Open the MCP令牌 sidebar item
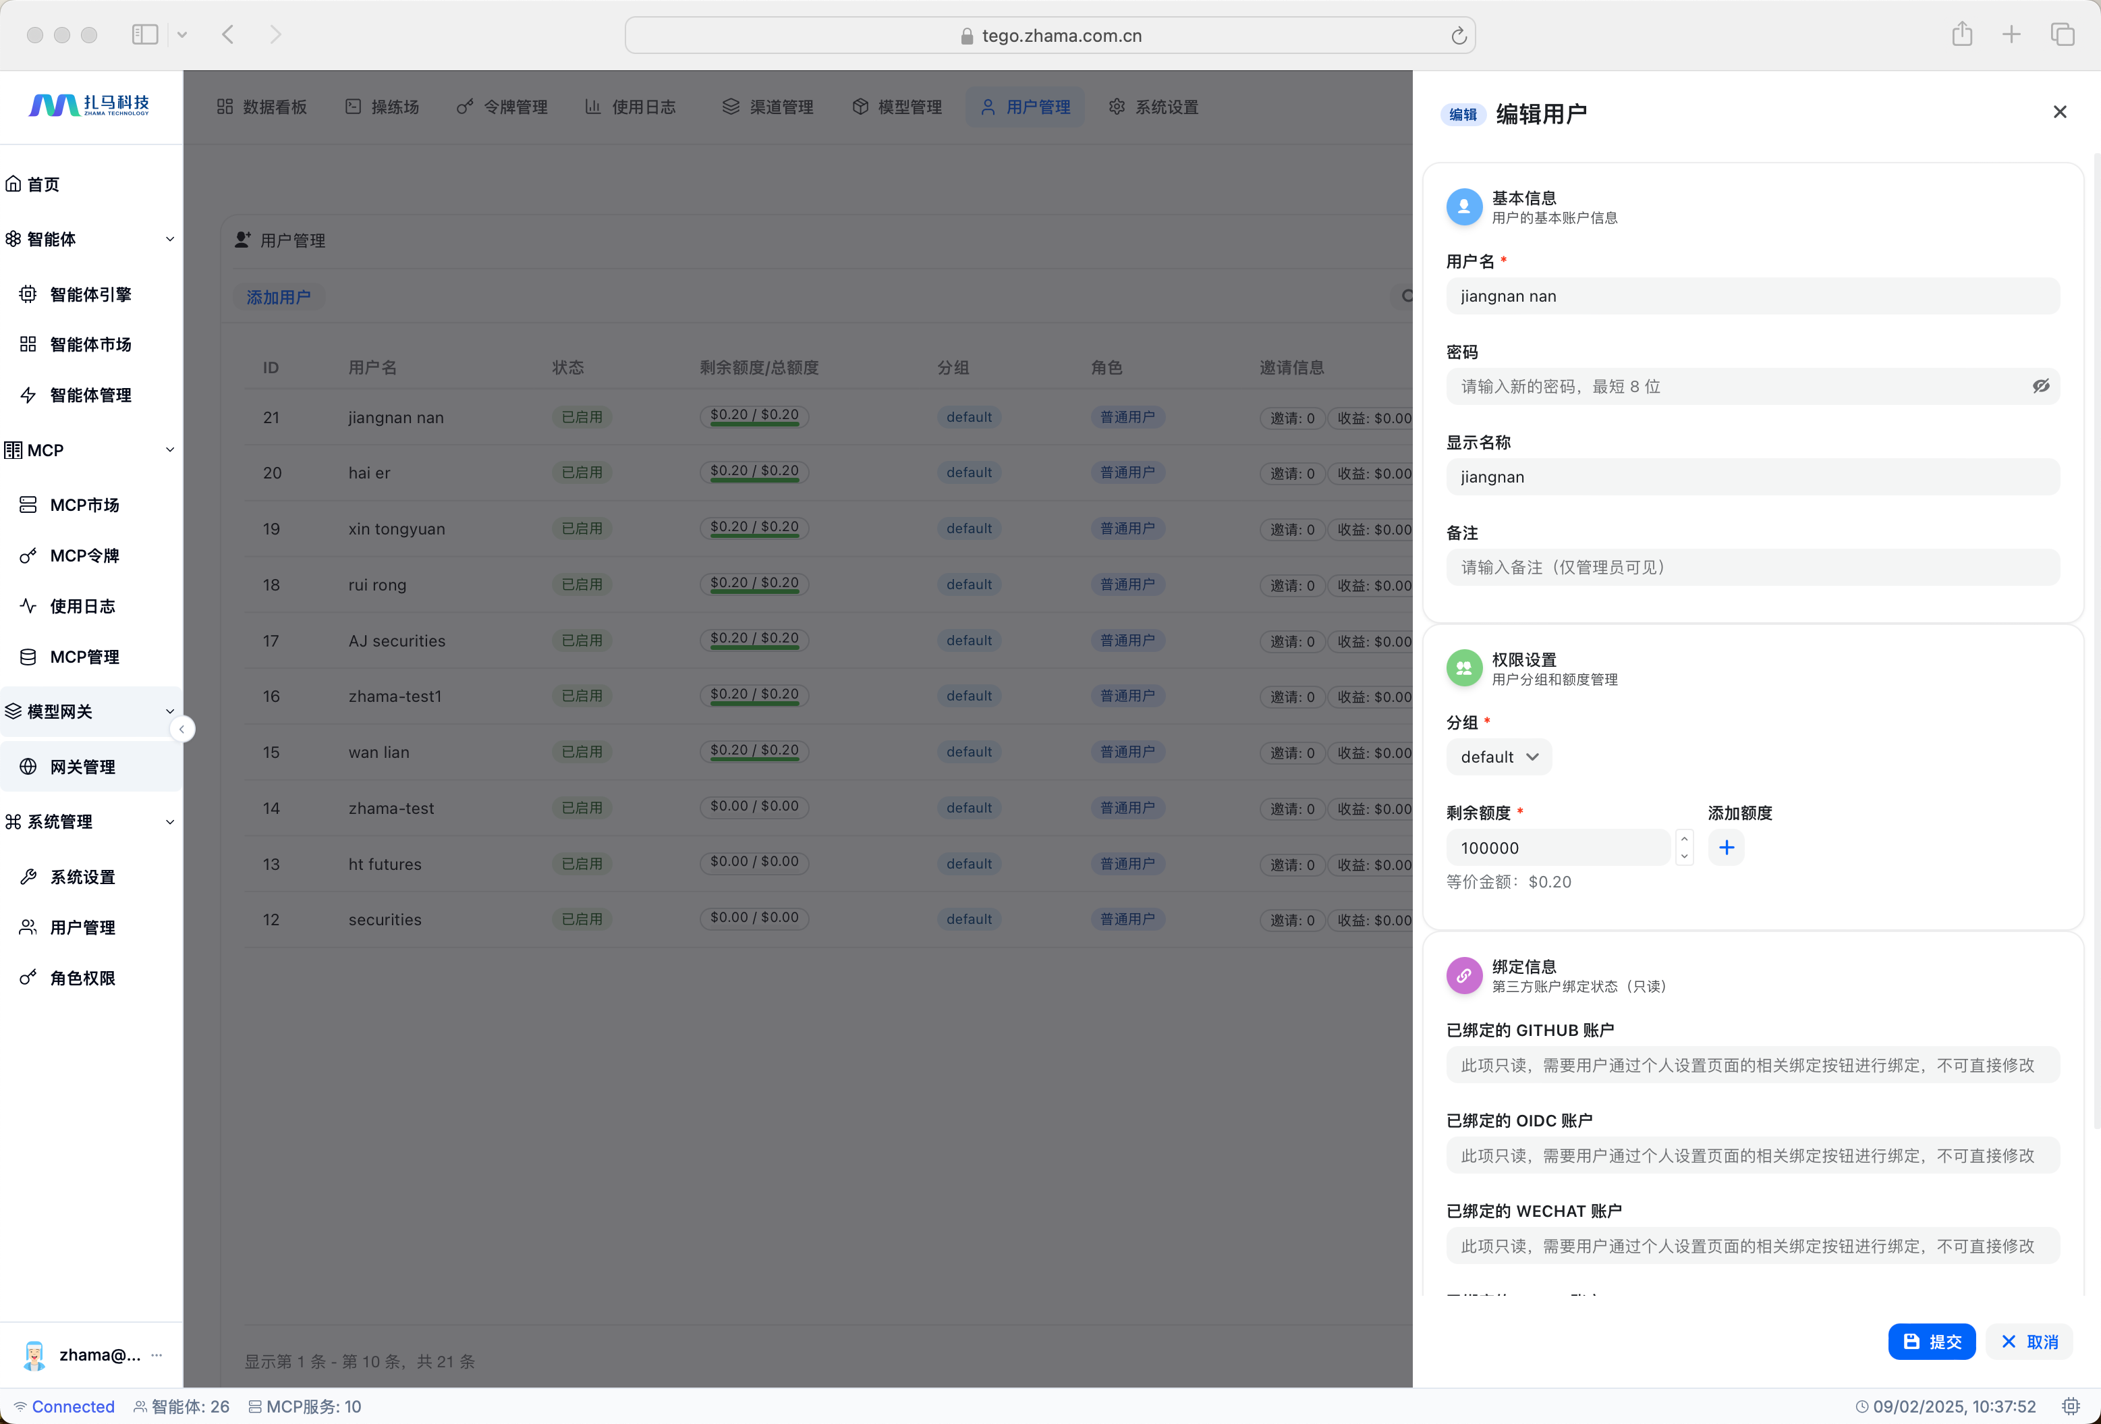 (x=84, y=555)
